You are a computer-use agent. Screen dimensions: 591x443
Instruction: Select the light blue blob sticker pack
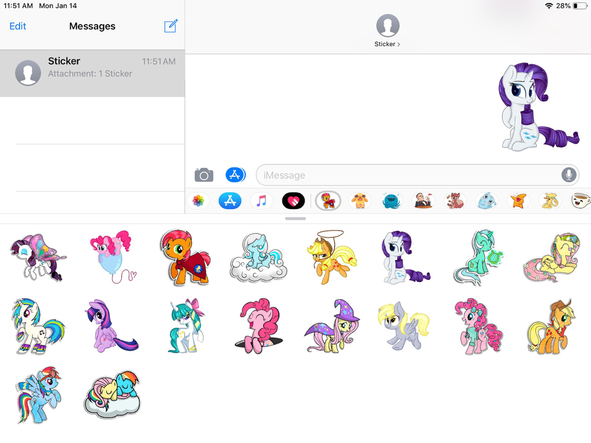(x=486, y=201)
